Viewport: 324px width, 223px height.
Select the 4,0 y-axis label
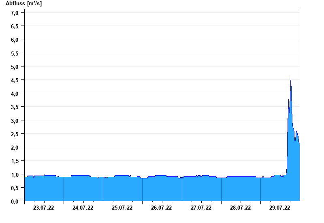[15, 94]
